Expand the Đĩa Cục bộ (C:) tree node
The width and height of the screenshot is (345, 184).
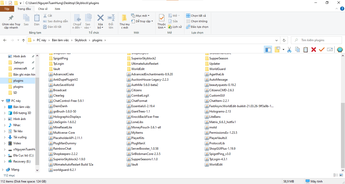(5, 155)
